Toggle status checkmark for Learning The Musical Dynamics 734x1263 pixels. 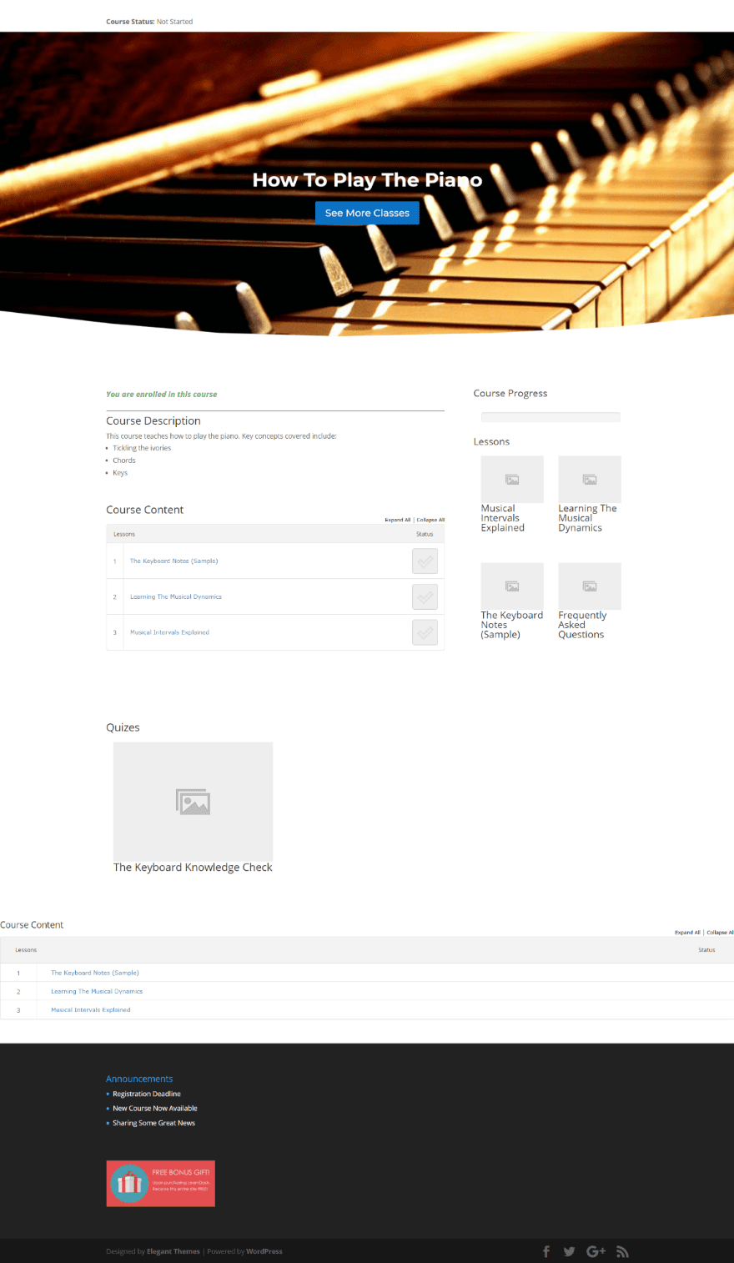coord(425,597)
